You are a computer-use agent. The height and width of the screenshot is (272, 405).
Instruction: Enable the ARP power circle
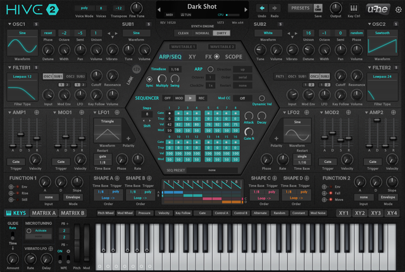click(x=211, y=69)
